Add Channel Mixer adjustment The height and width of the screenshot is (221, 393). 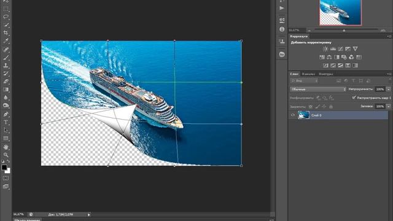click(x=351, y=57)
